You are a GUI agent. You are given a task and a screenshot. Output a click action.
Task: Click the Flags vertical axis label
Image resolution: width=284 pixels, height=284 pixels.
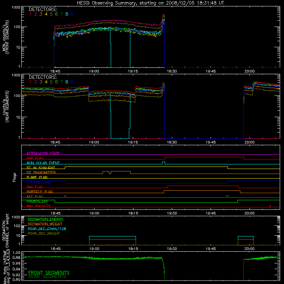[15, 177]
